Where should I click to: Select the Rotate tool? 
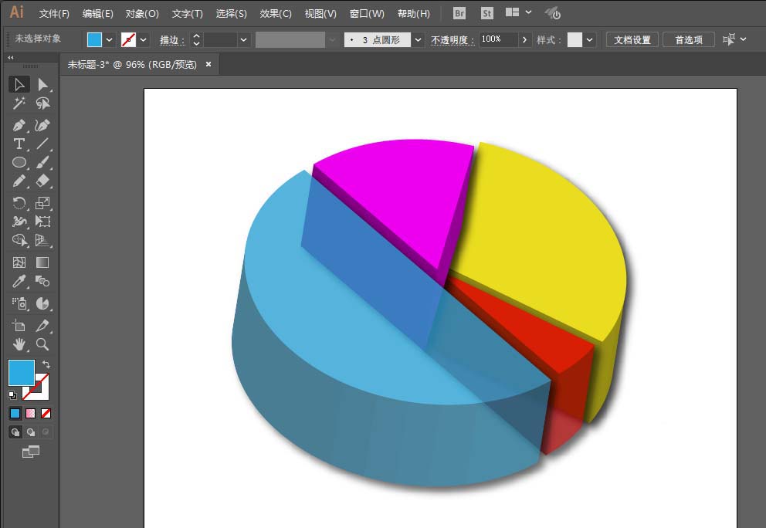click(19, 203)
